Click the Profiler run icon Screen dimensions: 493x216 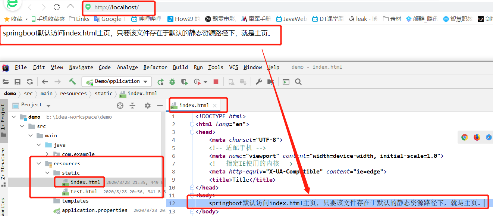[x=197, y=82]
